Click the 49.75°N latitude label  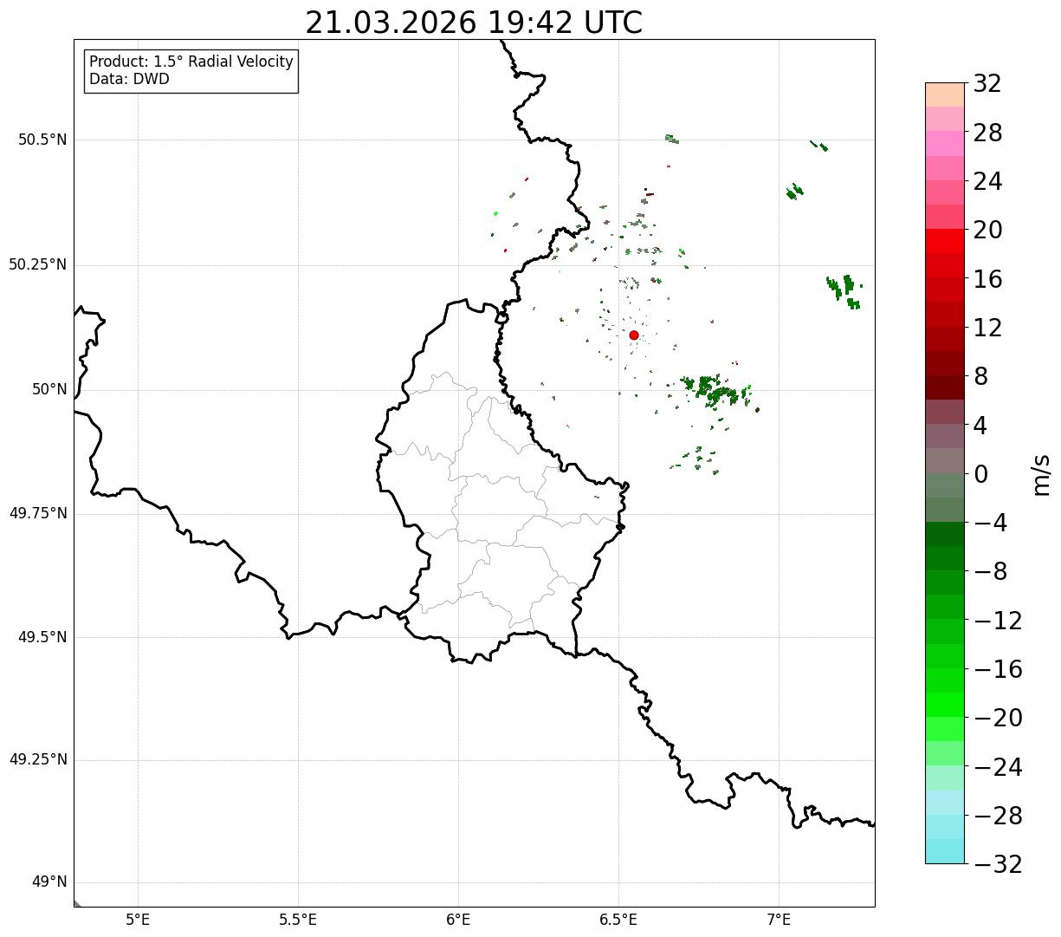[38, 513]
